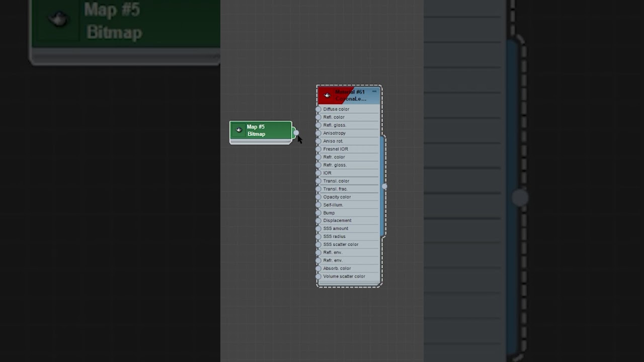Click the Refr. gloss. input socket

pyautogui.click(x=318, y=165)
